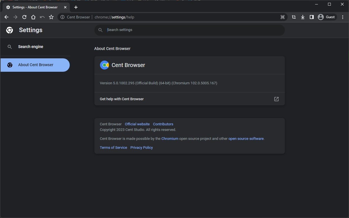349x218 pixels.
Task: Focus the Search settings field
Action: point(193,30)
